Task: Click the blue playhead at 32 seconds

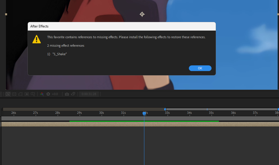Action: 144,113
